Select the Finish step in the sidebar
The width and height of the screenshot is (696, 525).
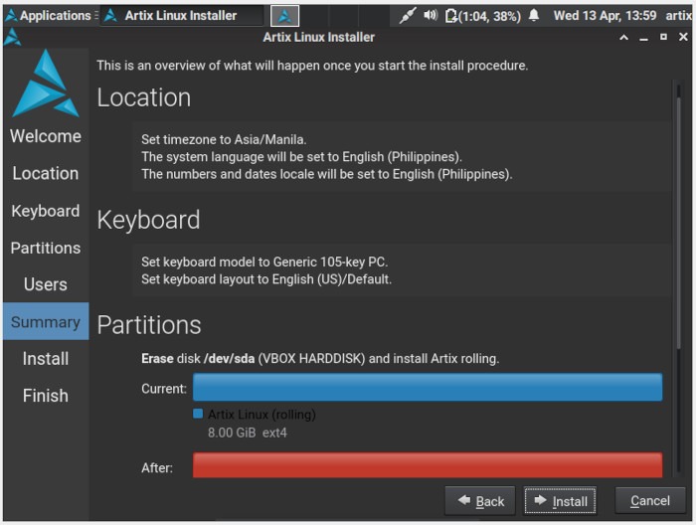coord(46,396)
